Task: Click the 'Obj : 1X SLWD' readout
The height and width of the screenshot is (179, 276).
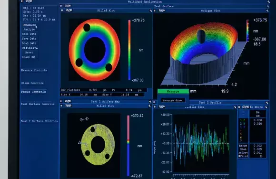Action: coord(34,8)
